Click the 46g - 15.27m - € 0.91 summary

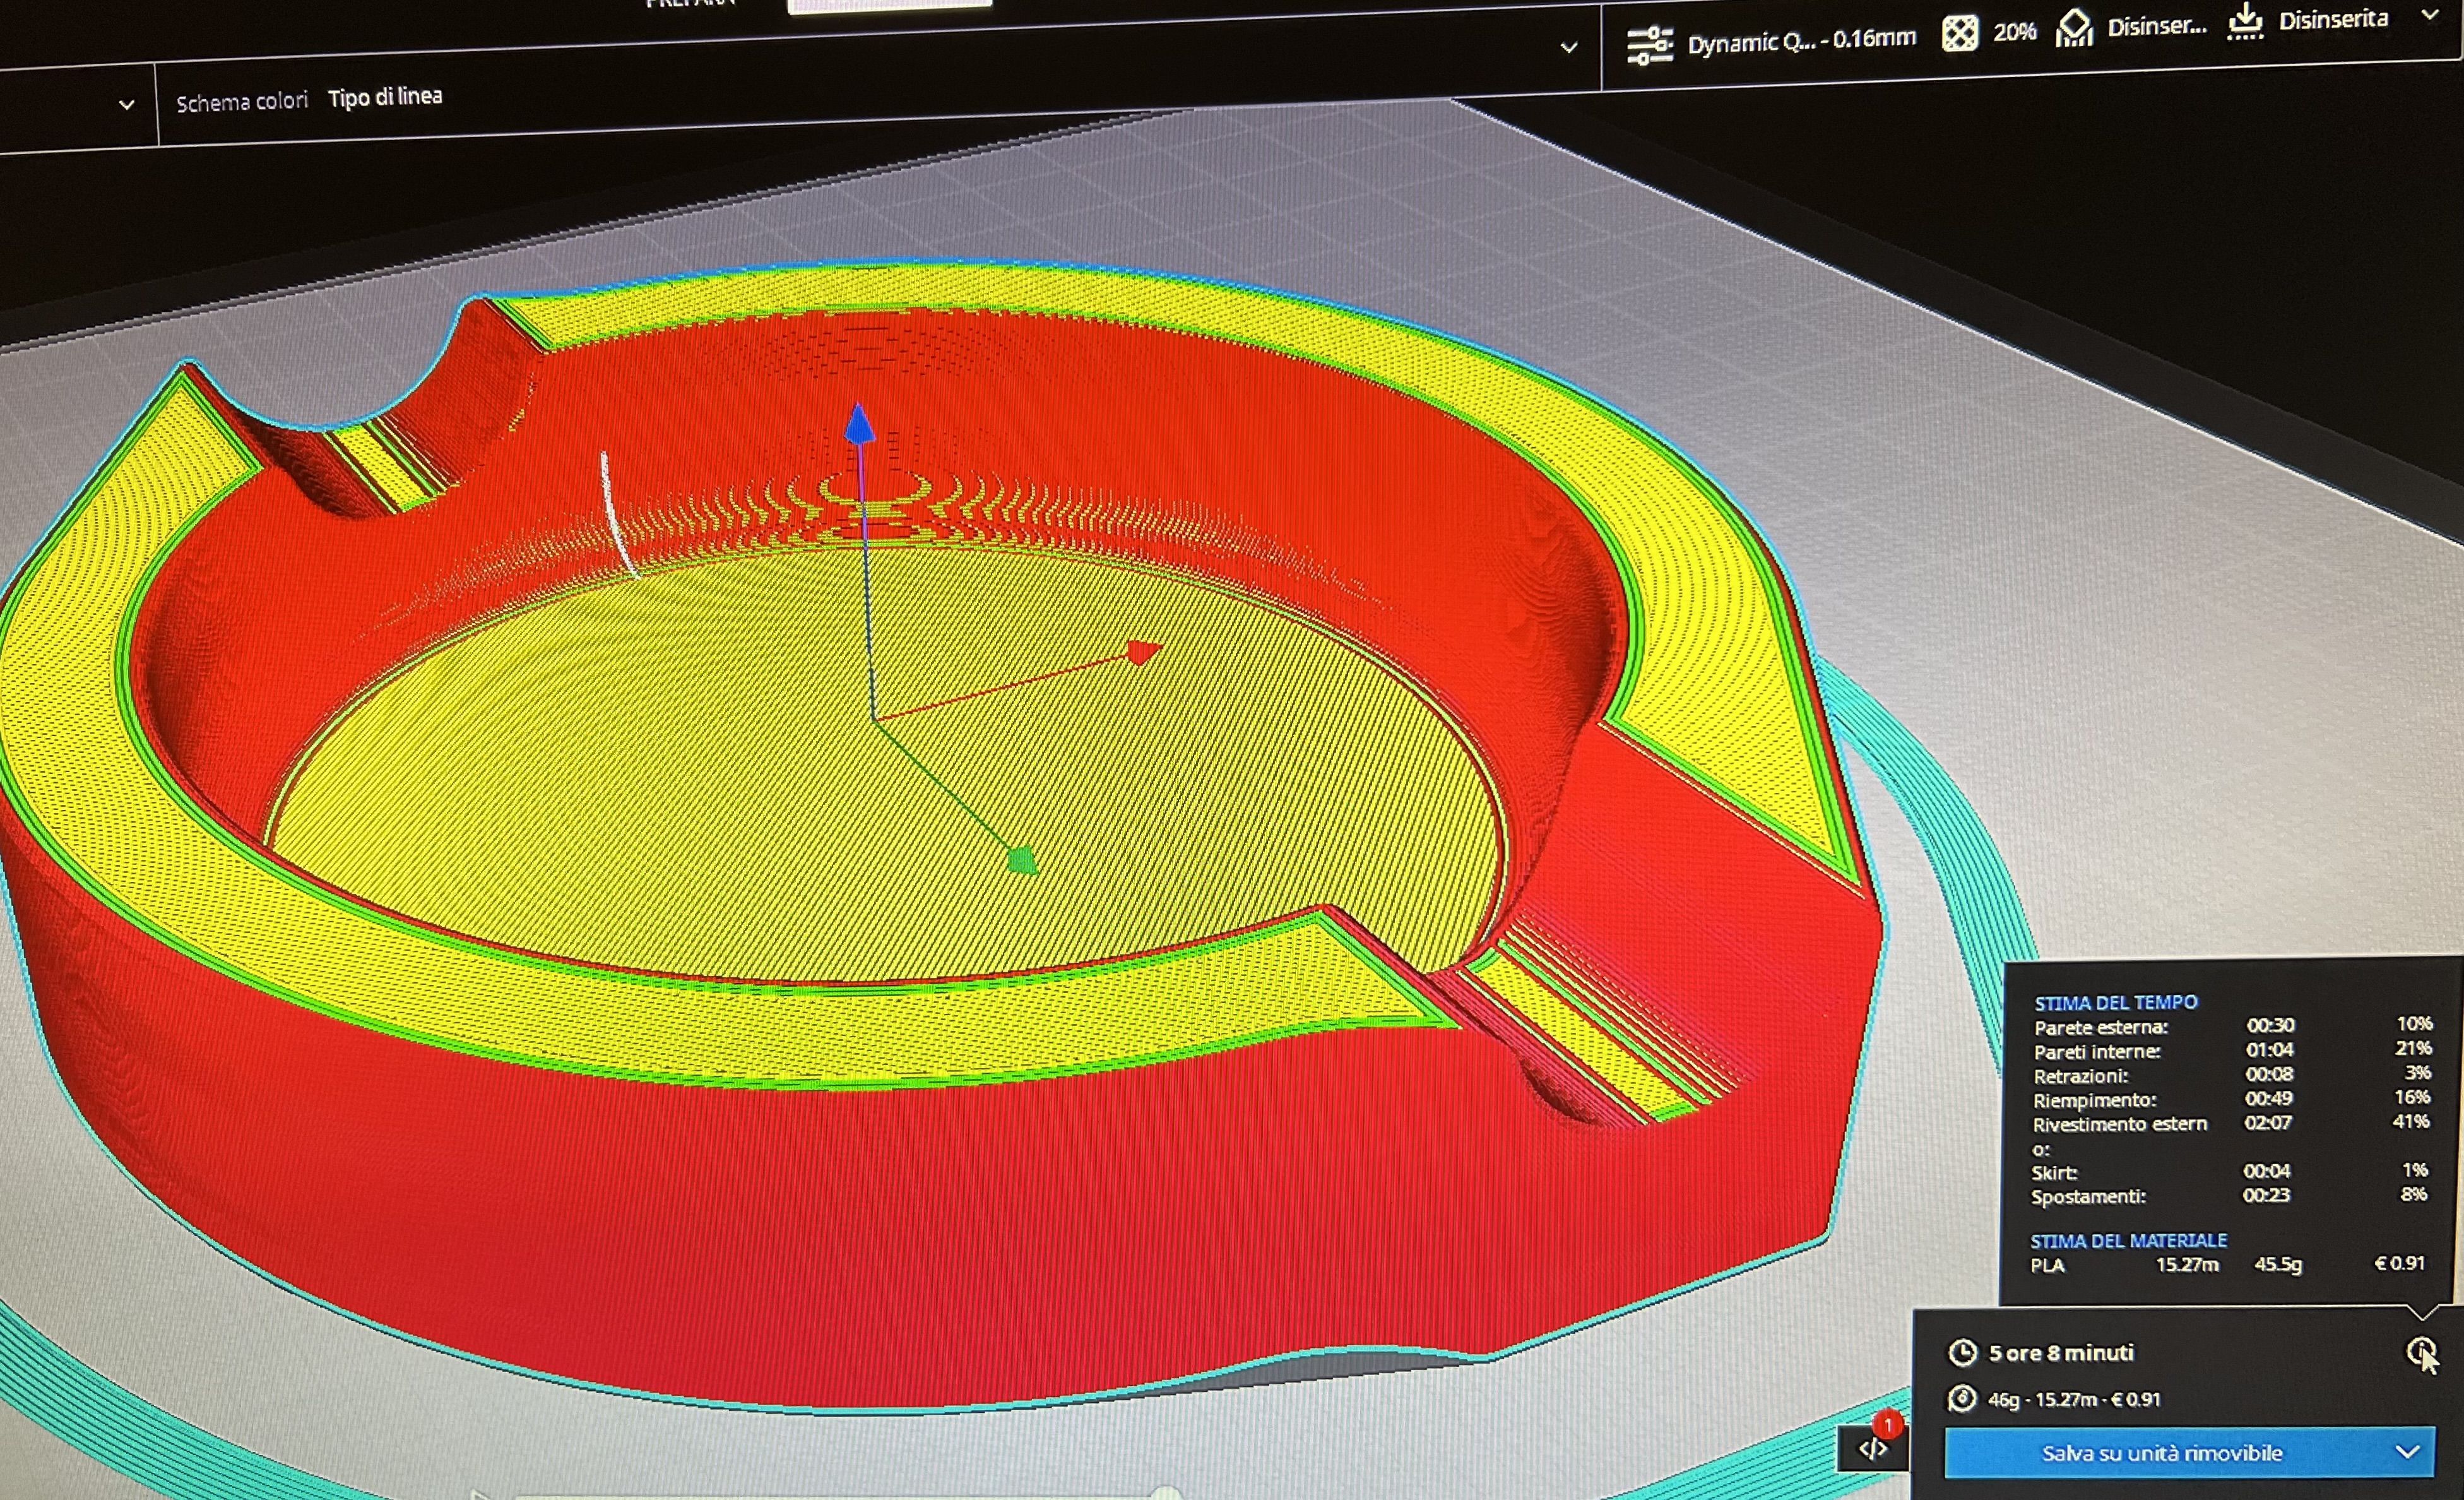[x=2074, y=1399]
